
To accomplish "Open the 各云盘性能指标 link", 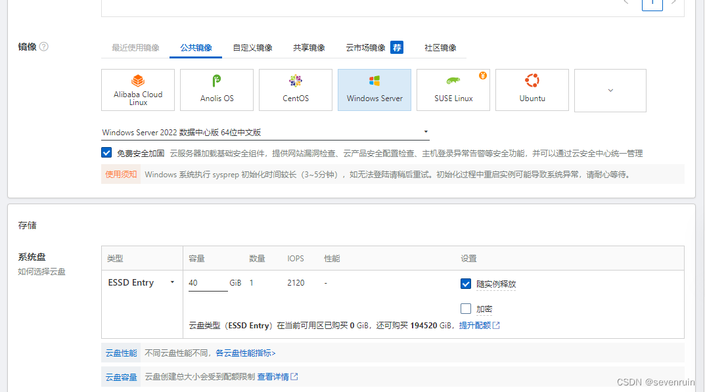I will (246, 353).
